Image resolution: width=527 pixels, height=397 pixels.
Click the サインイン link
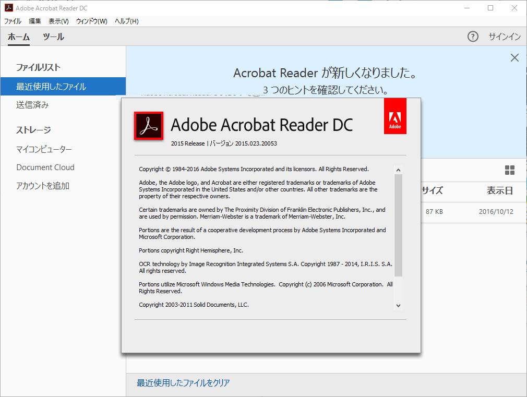(504, 37)
